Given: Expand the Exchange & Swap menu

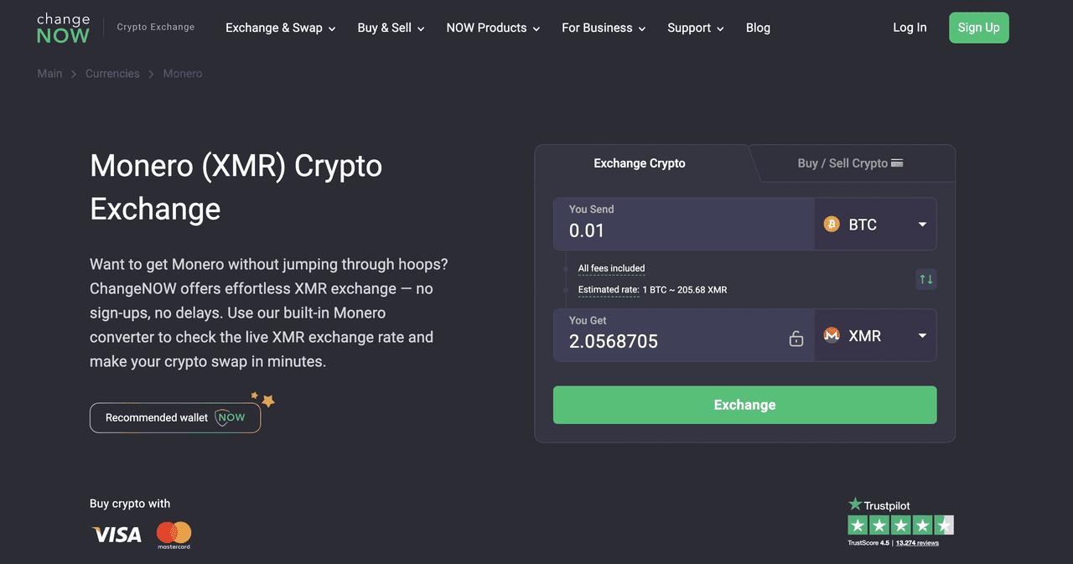Looking at the screenshot, I should (280, 28).
